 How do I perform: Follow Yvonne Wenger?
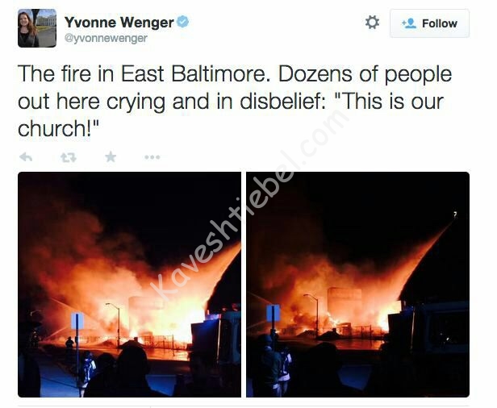[429, 23]
